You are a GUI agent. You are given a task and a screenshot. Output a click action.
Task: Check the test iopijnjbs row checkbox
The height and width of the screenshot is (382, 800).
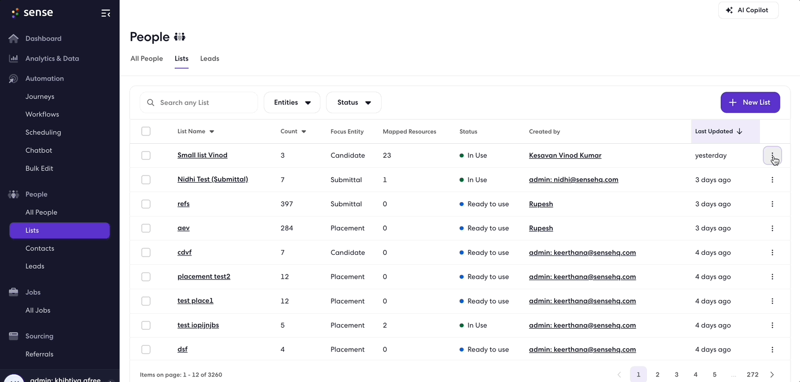click(x=146, y=325)
